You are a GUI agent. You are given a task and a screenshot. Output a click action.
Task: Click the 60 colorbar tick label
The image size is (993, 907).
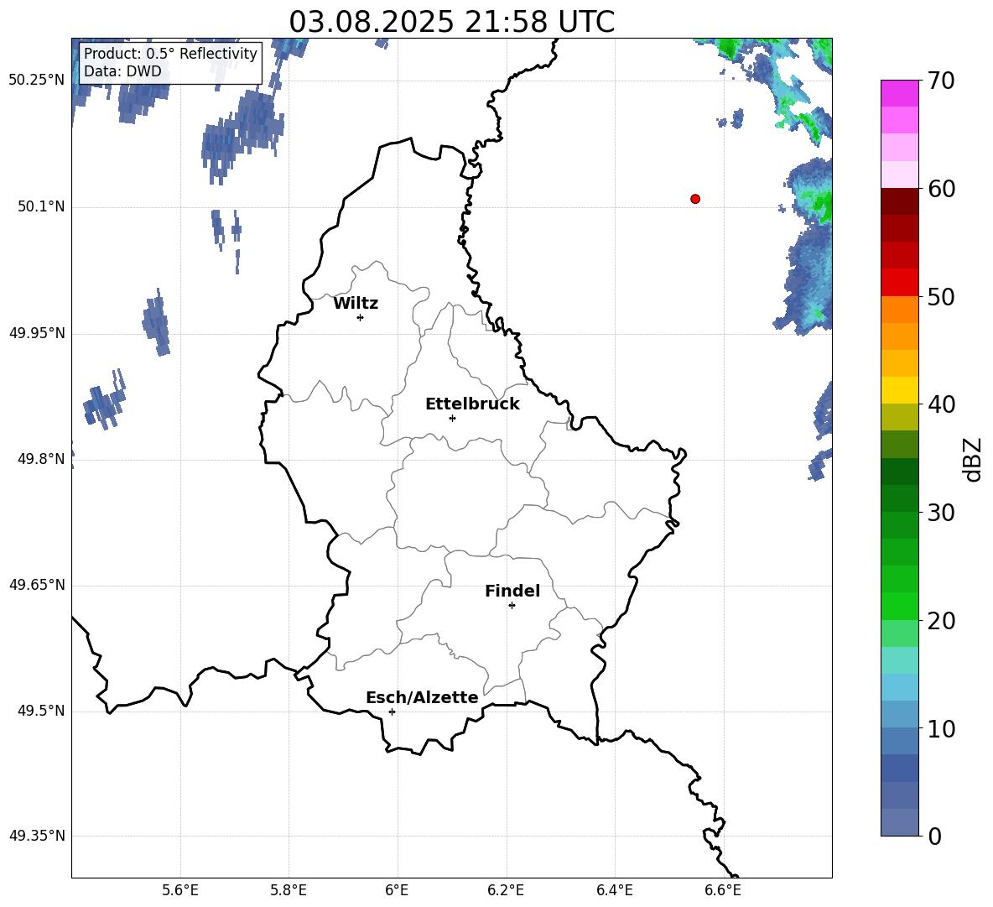(941, 189)
